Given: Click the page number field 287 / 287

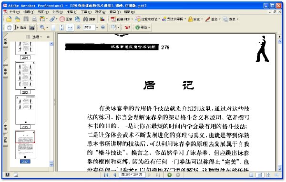Looking at the screenshot, I should pyautogui.click(x=132, y=175).
